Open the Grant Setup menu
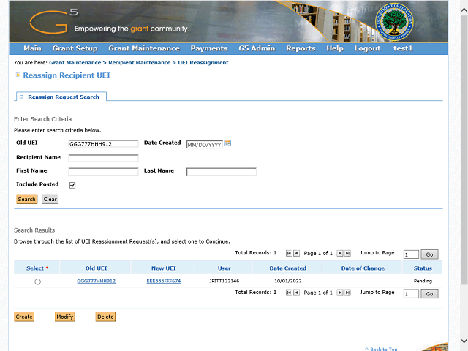This screenshot has height=351, width=468. 75,48
